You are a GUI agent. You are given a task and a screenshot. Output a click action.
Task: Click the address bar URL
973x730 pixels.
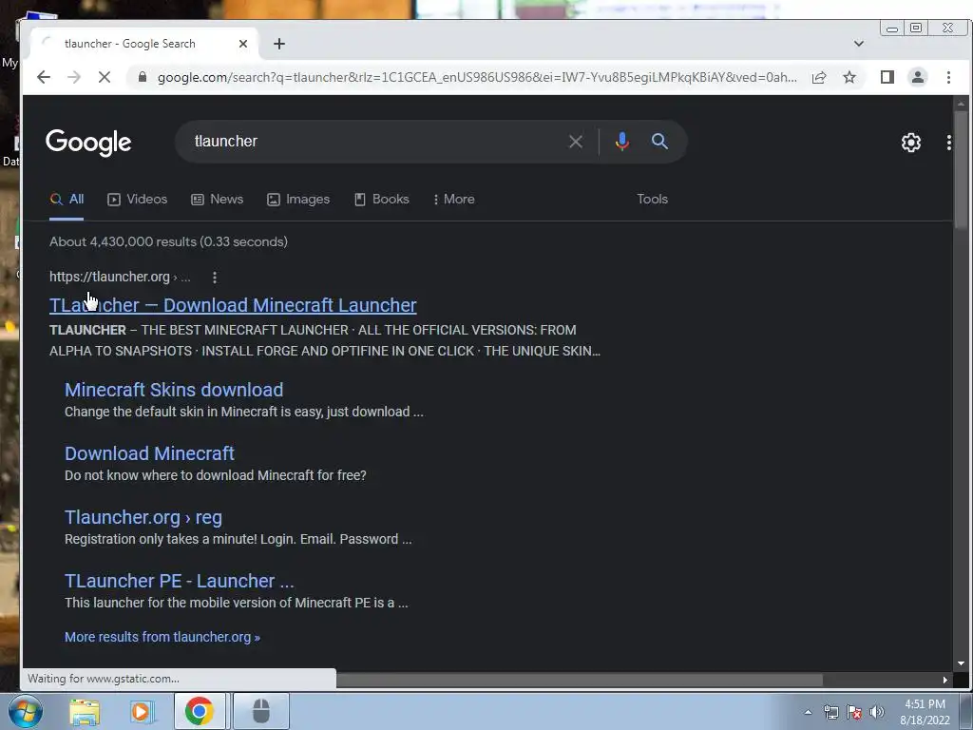pos(477,77)
